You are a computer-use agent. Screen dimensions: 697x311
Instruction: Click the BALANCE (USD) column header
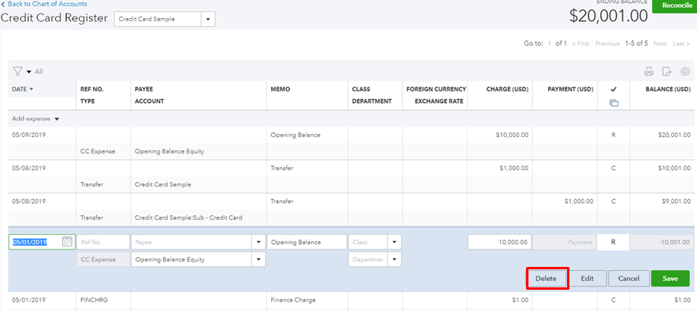tap(668, 89)
